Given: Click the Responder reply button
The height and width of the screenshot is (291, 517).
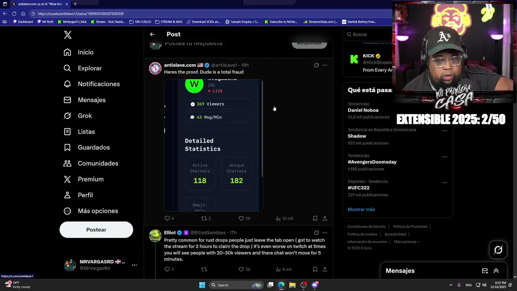Looking at the screenshot, I should coord(309,43).
